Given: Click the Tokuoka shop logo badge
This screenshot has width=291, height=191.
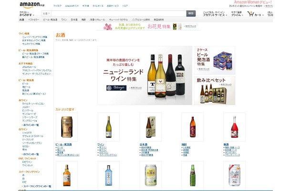Looking at the screenshot, I should coord(116,88).
